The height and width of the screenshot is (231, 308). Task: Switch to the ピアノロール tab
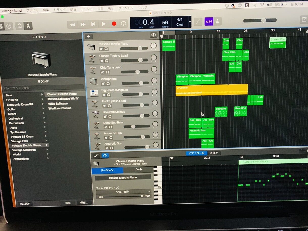[x=196, y=153]
